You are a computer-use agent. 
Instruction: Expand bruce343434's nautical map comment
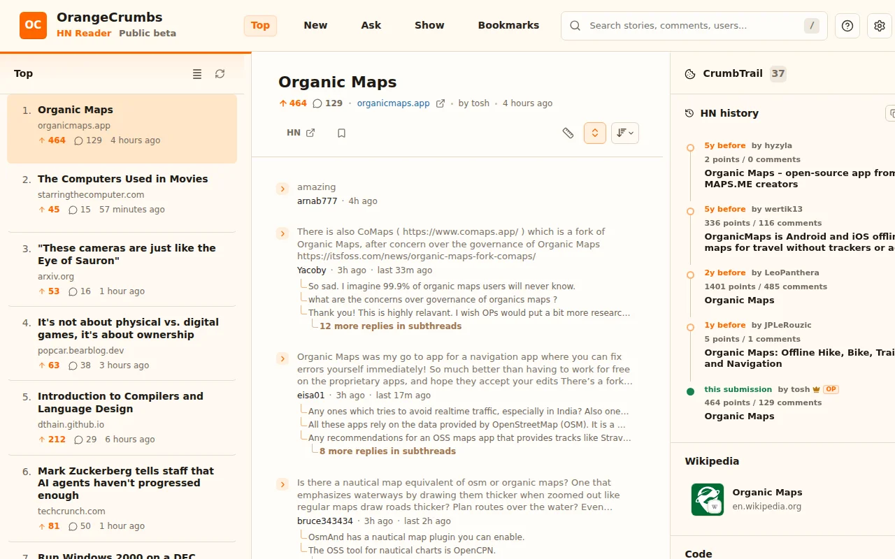[282, 484]
